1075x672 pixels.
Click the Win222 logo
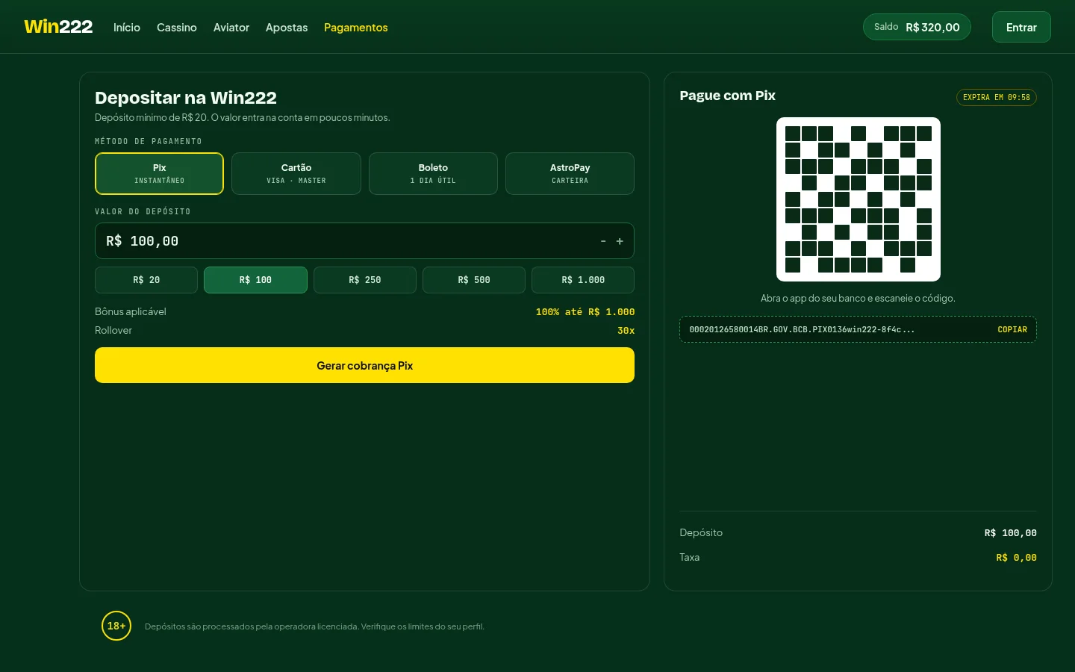(58, 27)
